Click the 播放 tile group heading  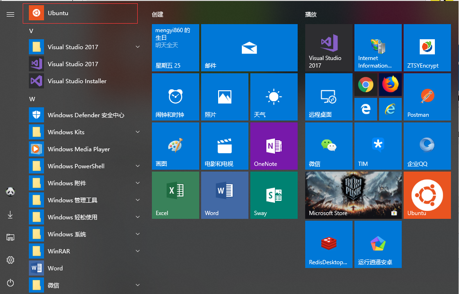(x=311, y=14)
